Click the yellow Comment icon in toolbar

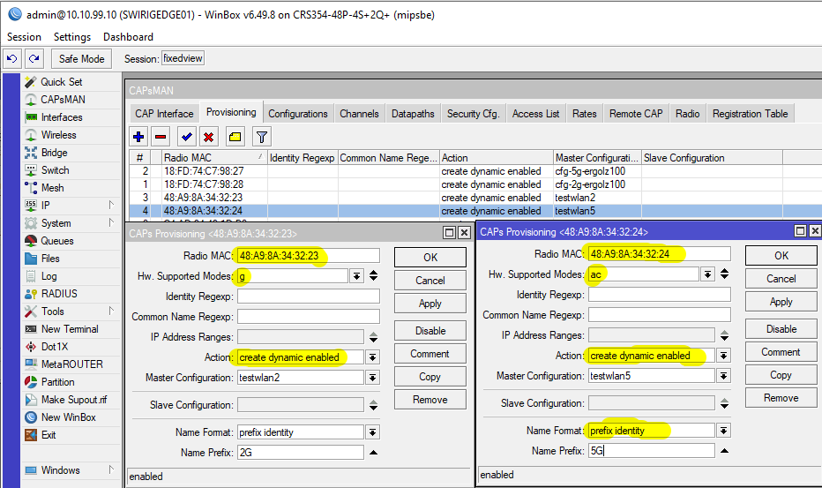tap(235, 137)
